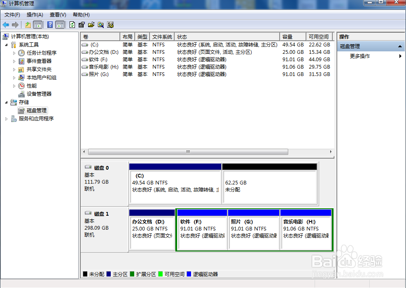
Task: Sort by the 状态 column header
Action: (227, 37)
